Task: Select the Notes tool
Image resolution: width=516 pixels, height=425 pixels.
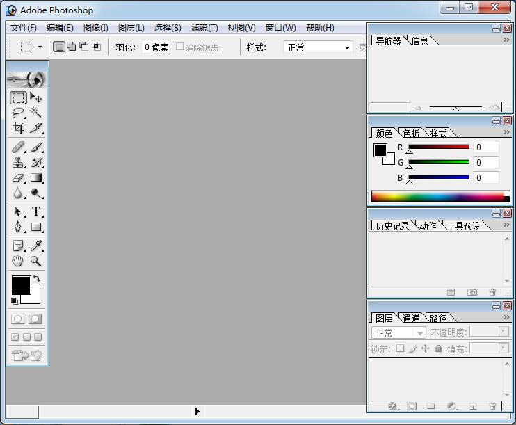Action: [x=18, y=246]
